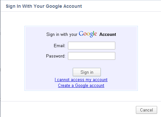Dismiss the dialog with the Cancel button
The image size is (161, 117).
pyautogui.click(x=147, y=110)
